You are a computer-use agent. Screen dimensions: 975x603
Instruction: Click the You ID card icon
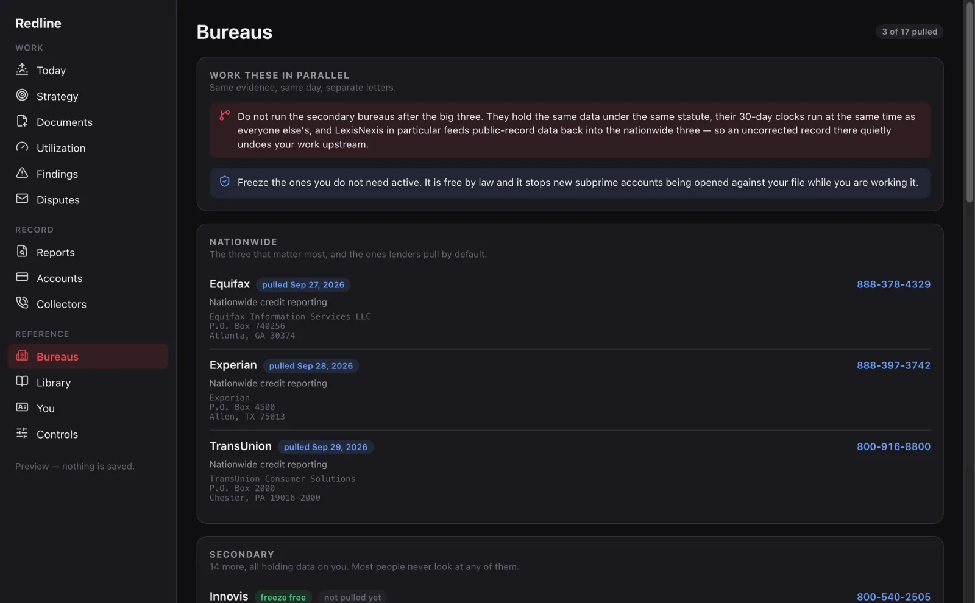point(22,407)
